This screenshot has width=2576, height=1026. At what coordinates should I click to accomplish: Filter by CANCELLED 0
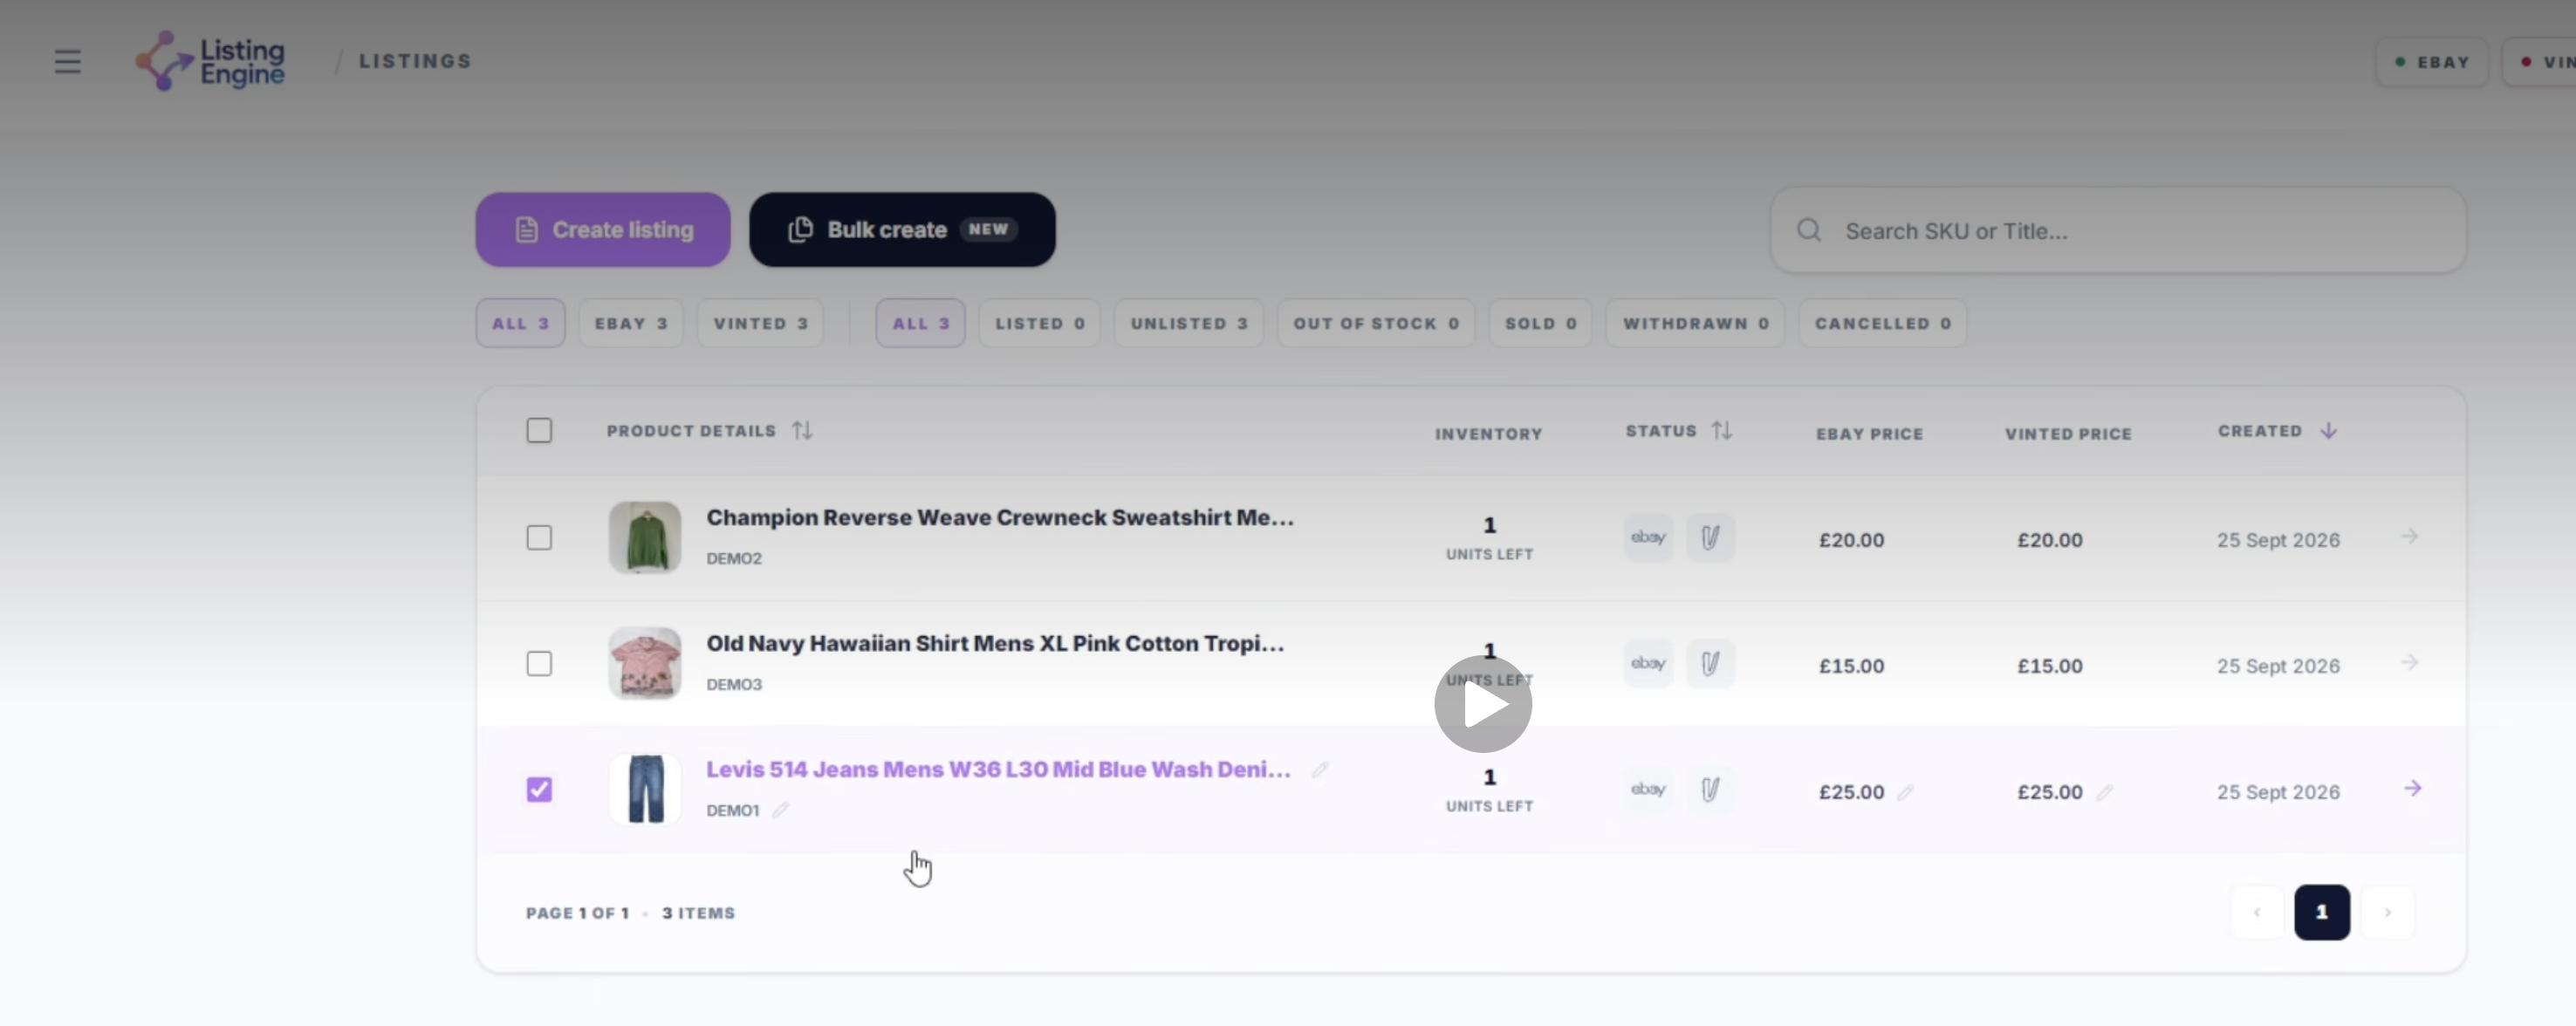[1882, 323]
